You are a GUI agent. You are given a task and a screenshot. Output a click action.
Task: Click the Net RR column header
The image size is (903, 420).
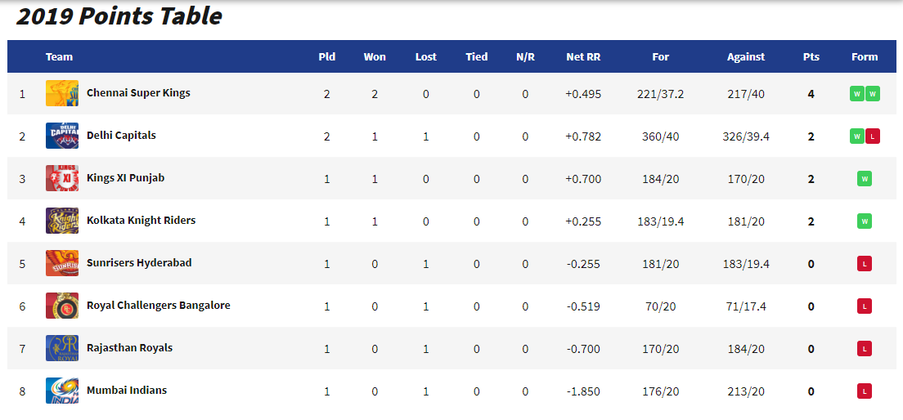(583, 57)
